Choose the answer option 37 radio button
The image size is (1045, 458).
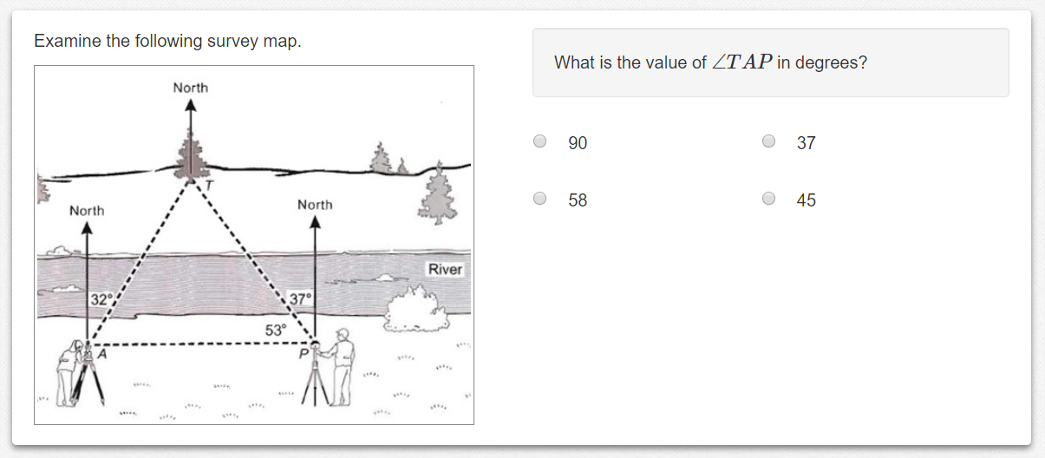click(768, 141)
